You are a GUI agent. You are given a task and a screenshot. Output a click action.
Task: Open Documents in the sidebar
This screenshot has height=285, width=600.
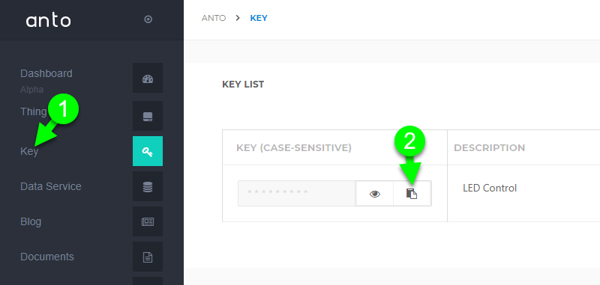click(x=47, y=257)
